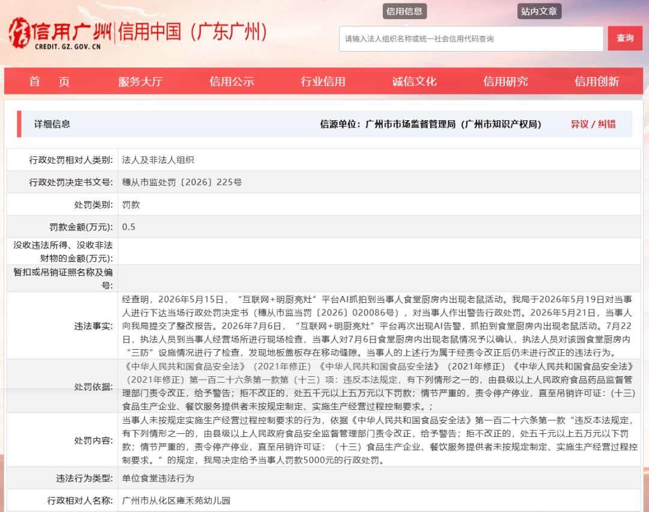The width and height of the screenshot is (649, 512).
Task: Click the 没收违法所得 label cell
Action: [63, 251]
